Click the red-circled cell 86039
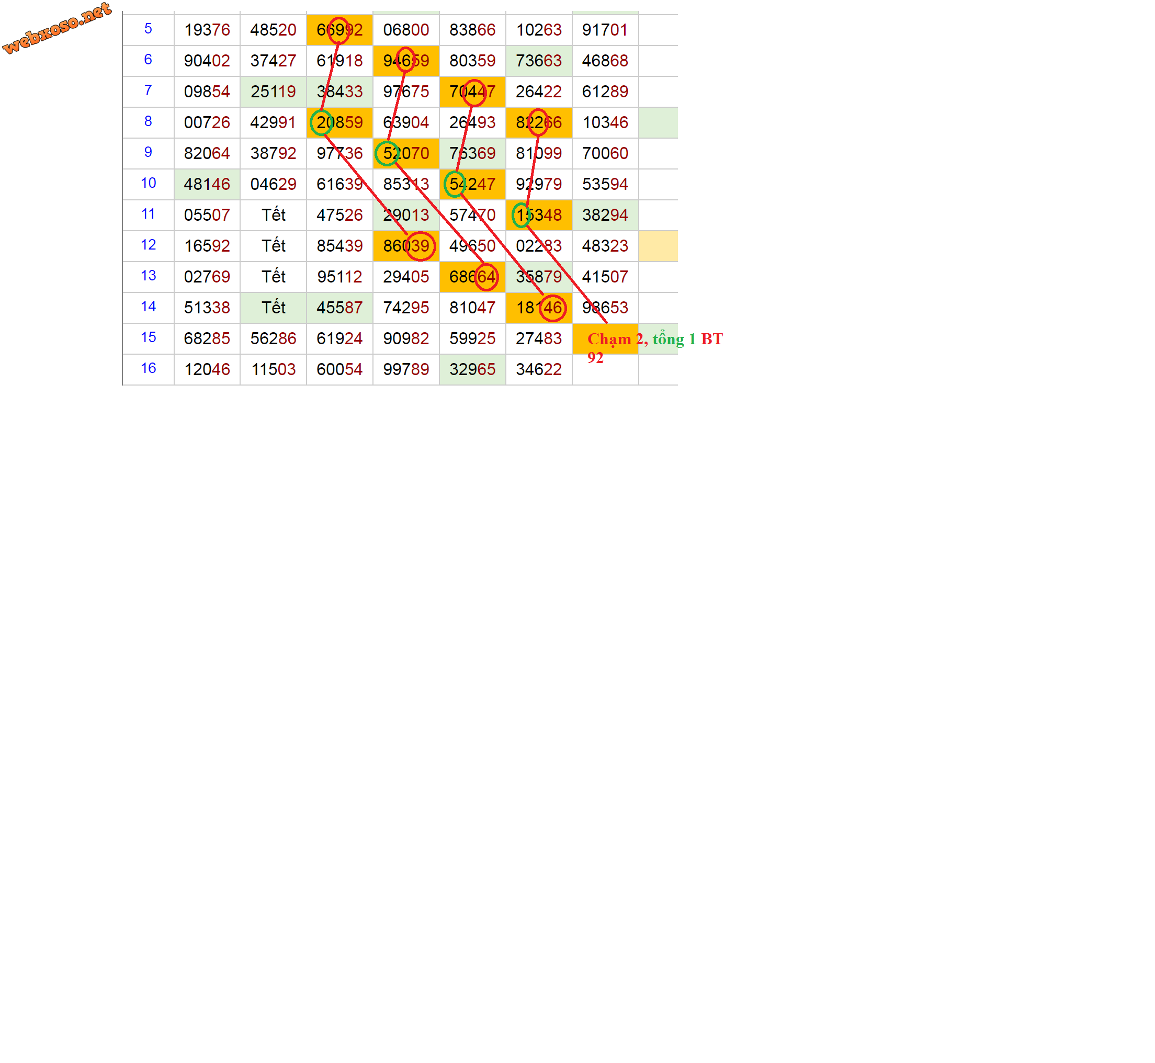This screenshot has width=1155, height=1063. [x=405, y=246]
